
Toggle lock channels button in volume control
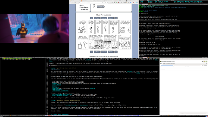pyautogui.click(x=204, y=62)
